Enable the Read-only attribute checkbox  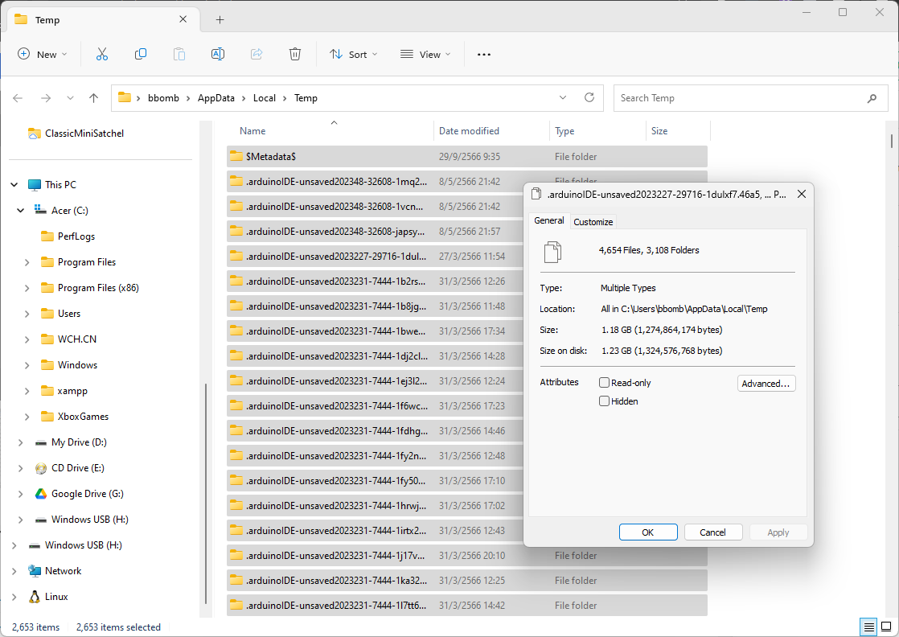point(605,383)
